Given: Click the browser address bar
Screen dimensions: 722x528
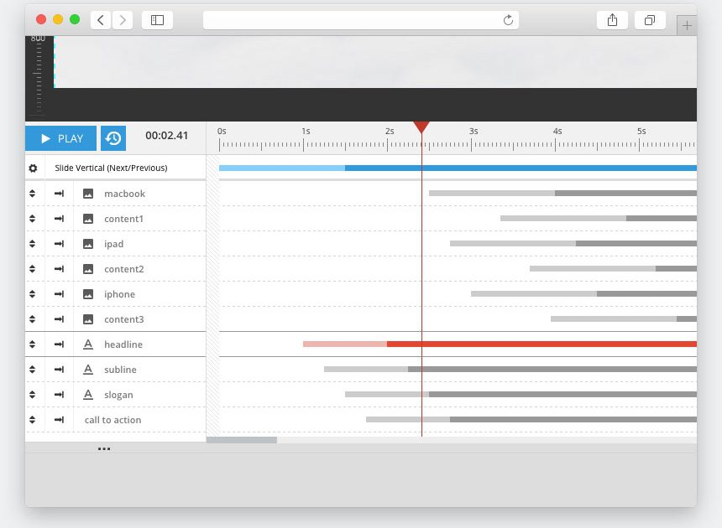Looking at the screenshot, I should click(361, 20).
